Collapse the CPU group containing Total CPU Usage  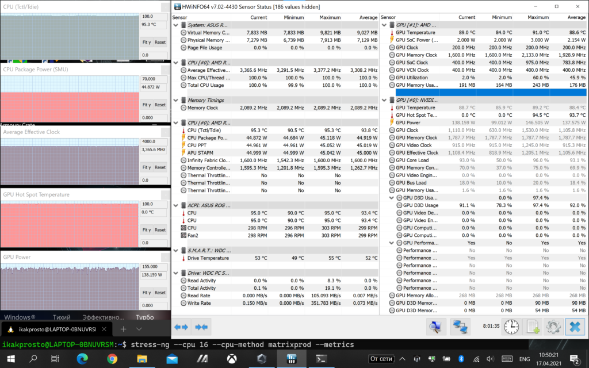click(x=175, y=63)
